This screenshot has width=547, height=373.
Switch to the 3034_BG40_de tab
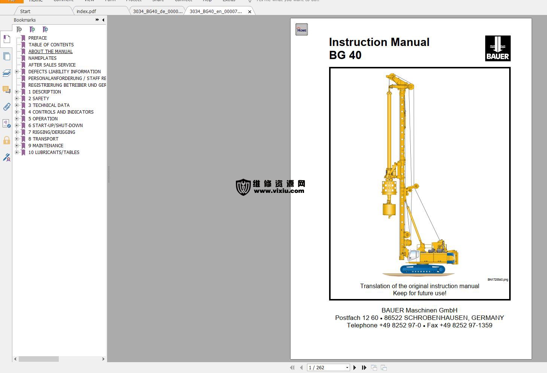(x=158, y=11)
